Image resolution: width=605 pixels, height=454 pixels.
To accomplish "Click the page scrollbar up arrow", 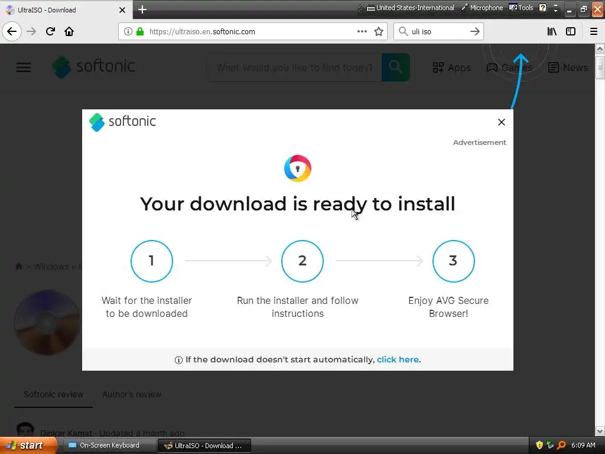I will (600, 48).
